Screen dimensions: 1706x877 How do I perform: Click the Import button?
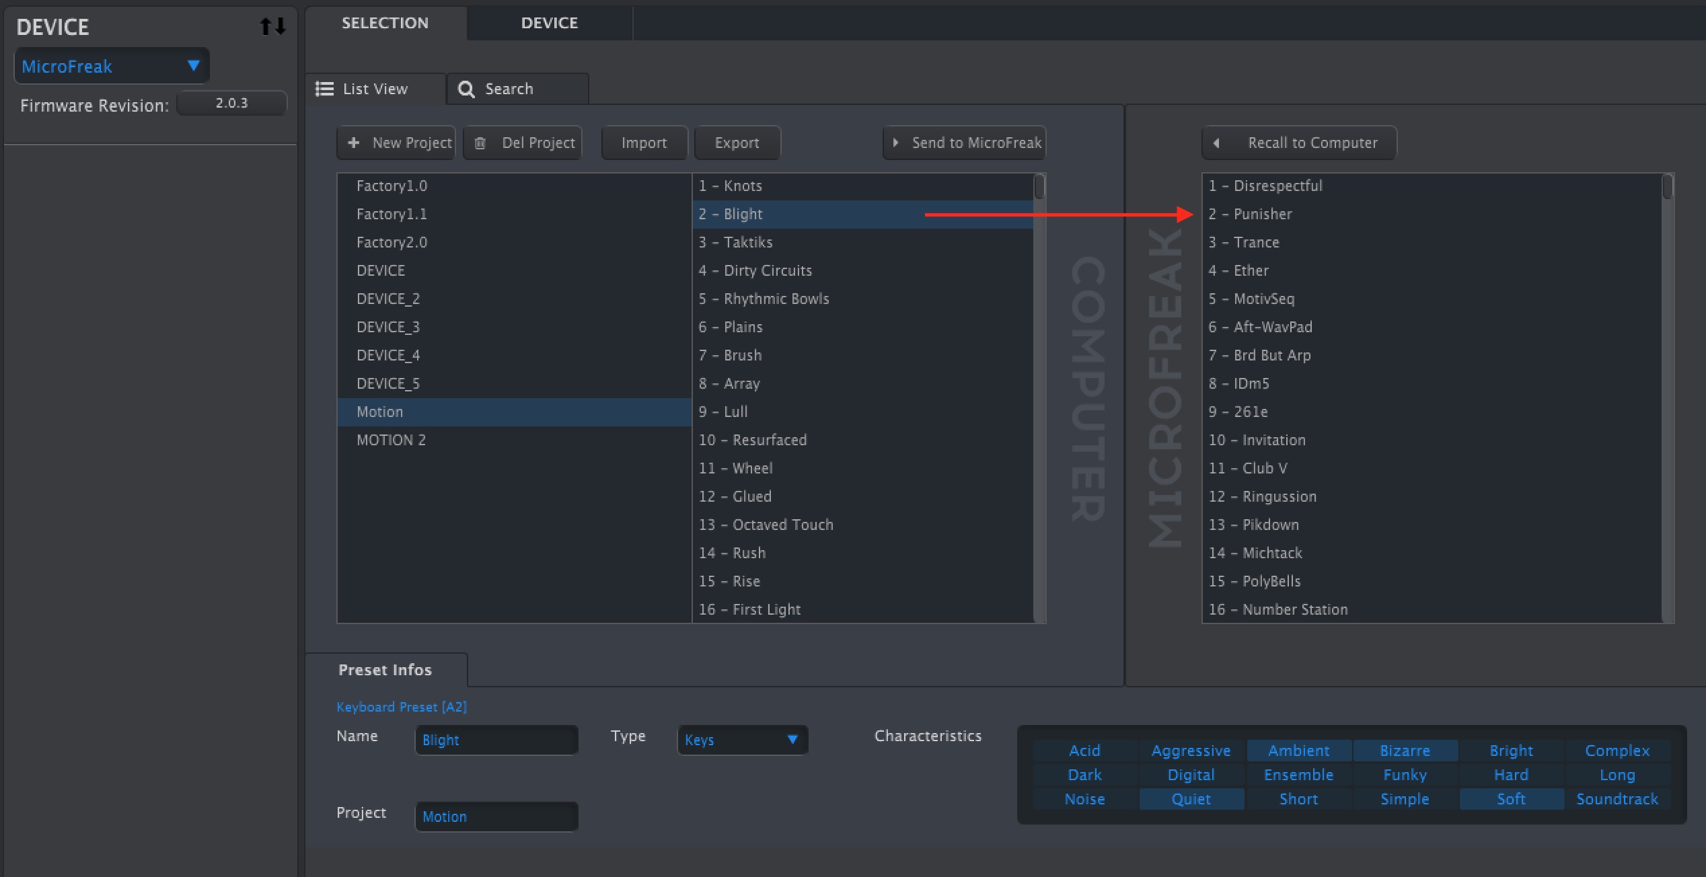(643, 143)
